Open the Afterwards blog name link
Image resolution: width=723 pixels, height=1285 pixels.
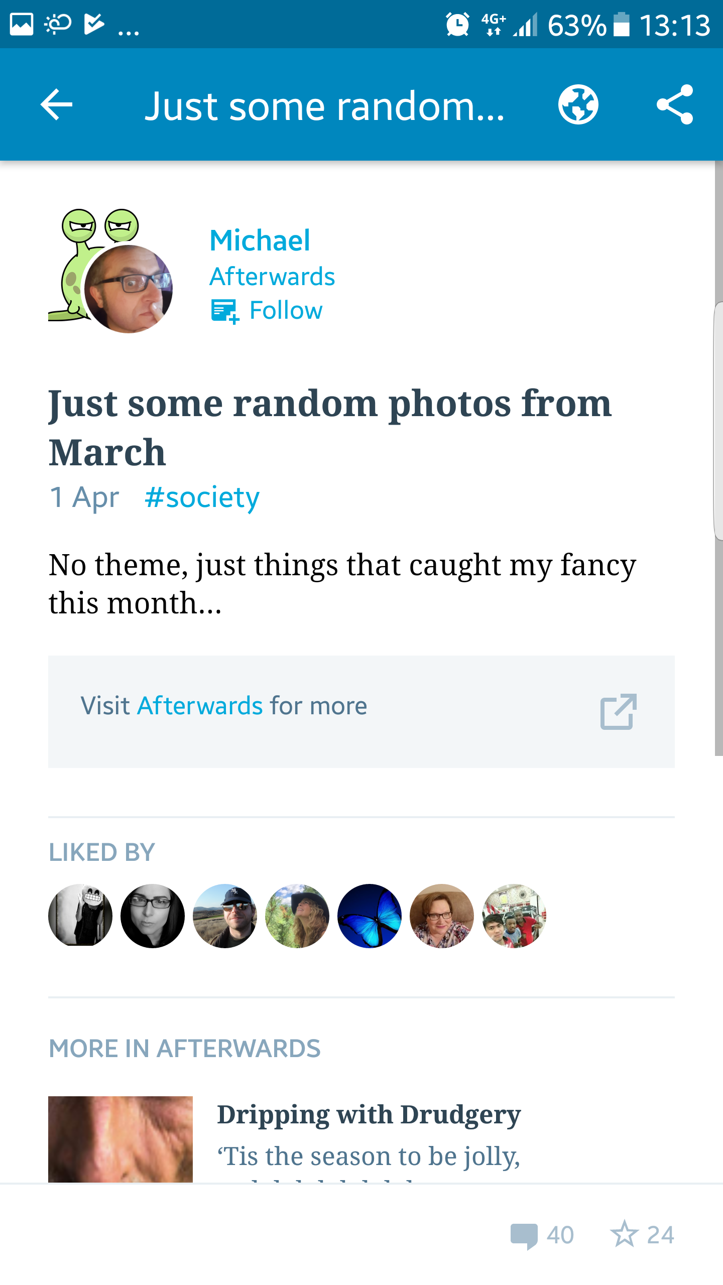272,277
